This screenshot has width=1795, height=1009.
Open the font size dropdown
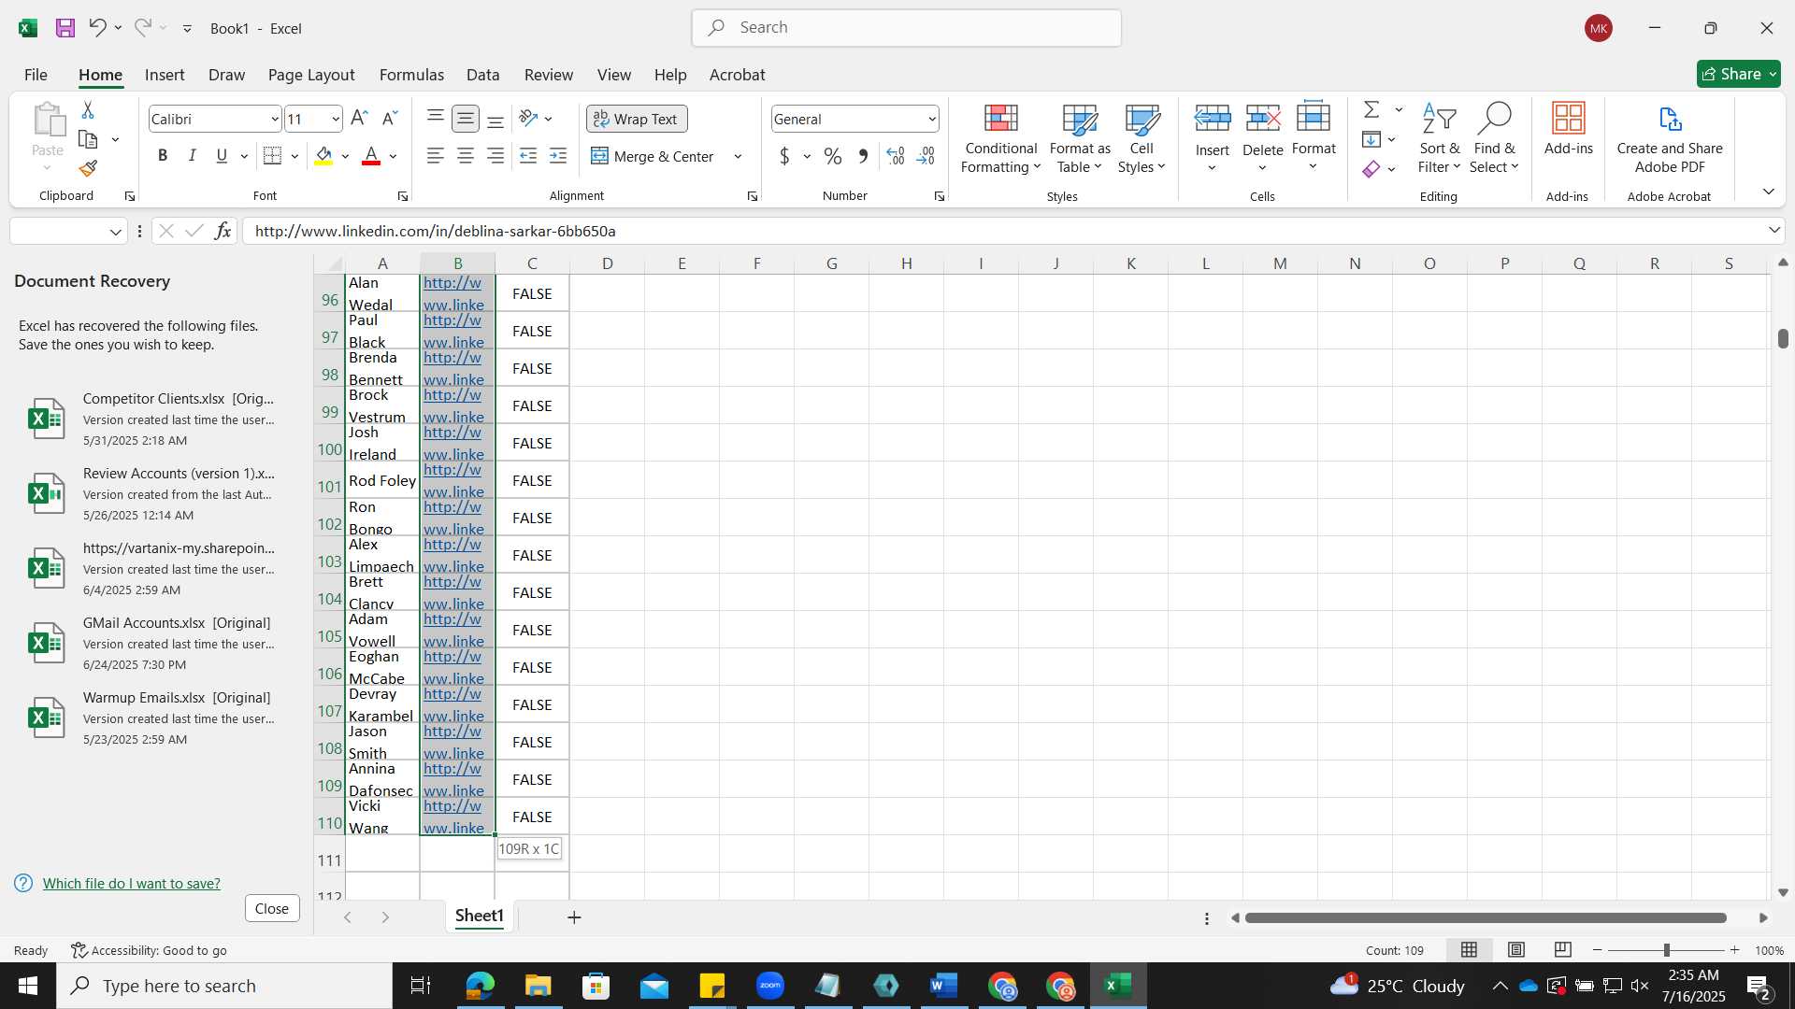click(335, 120)
